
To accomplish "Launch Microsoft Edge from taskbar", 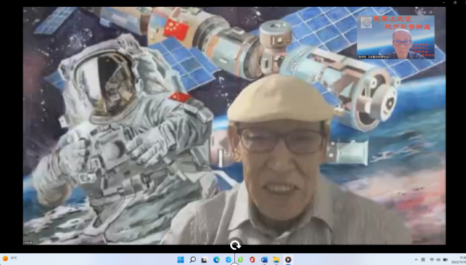I will (217, 259).
